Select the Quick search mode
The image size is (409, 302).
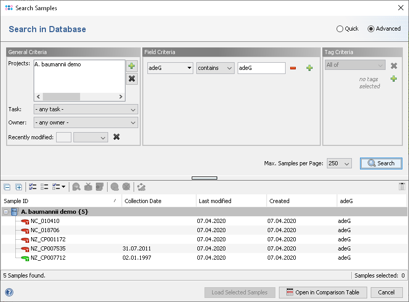tap(340, 29)
